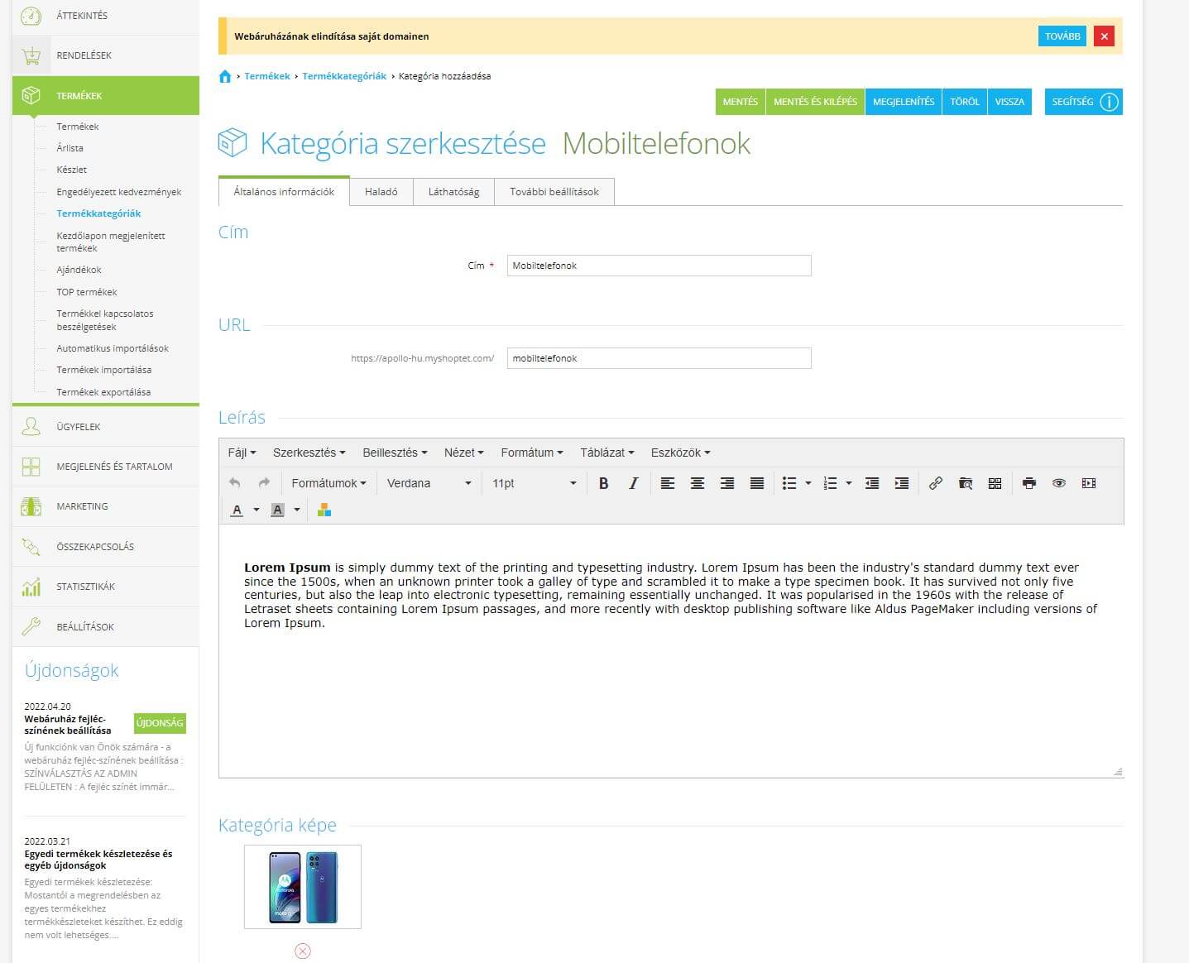Screen dimensions: 1189x963
Task: Open help with the Segítség button
Action: (x=1084, y=102)
